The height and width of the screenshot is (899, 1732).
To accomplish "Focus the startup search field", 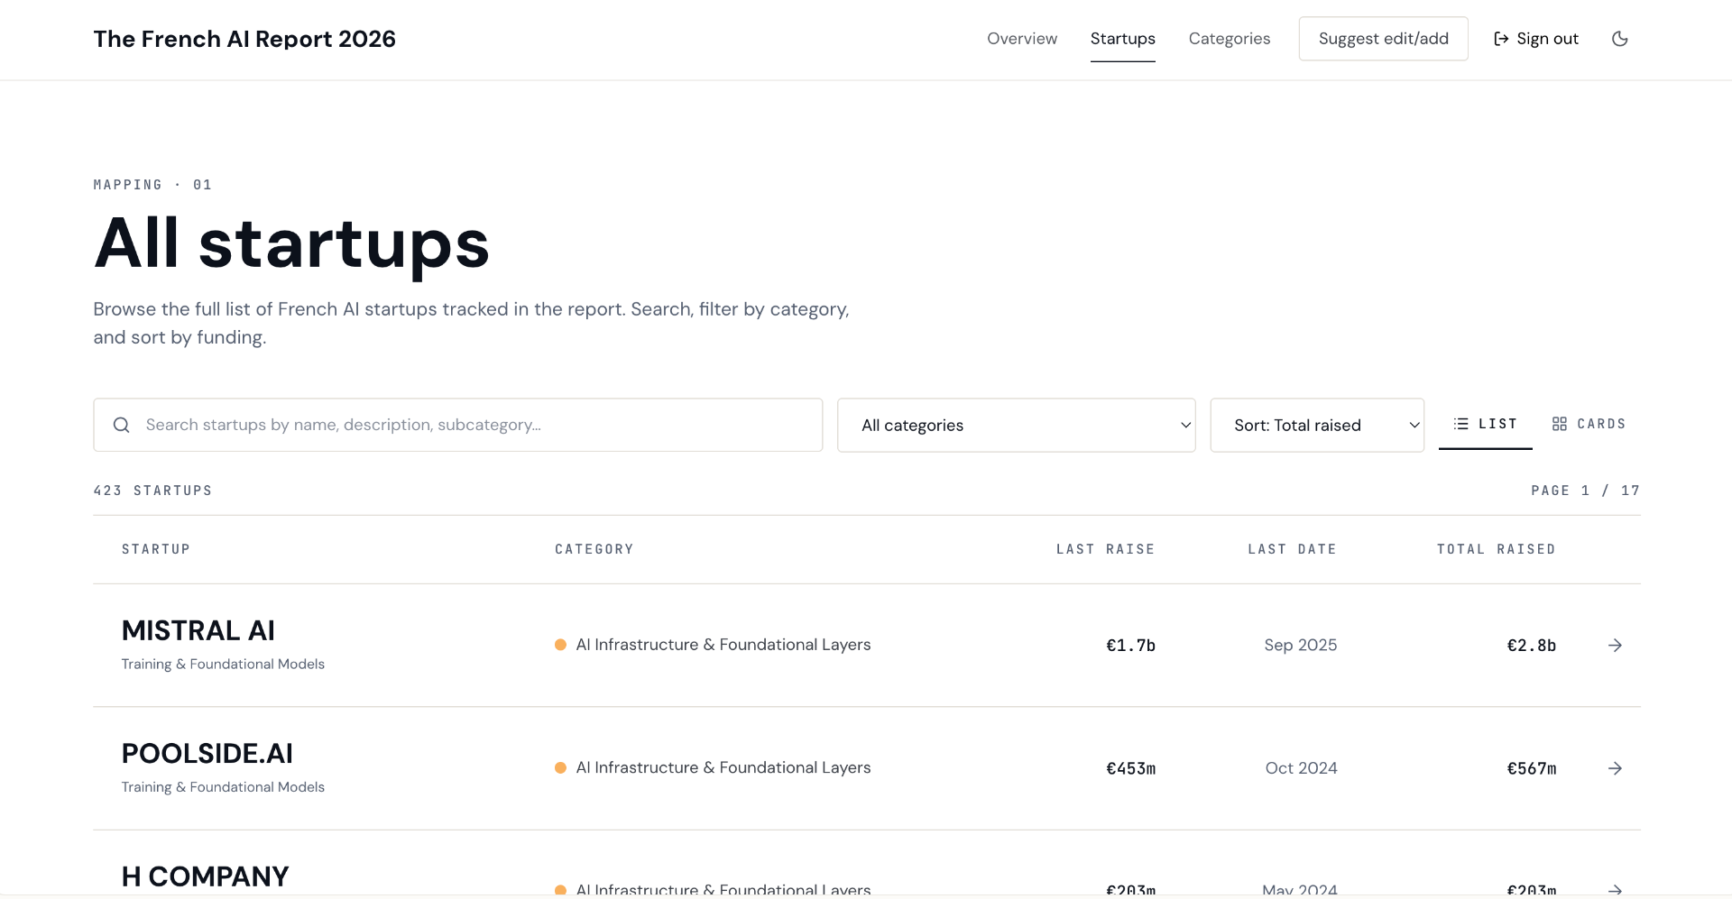I will point(458,425).
